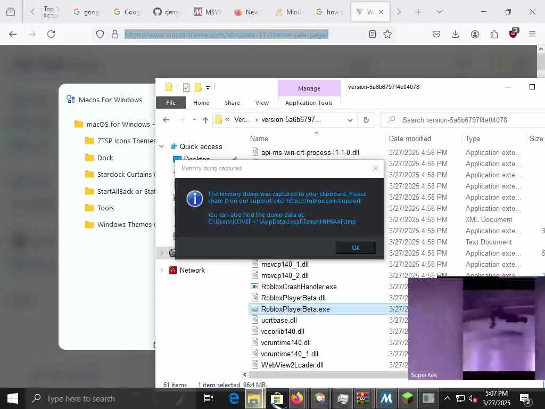Screen dimensions: 545x409
Task: Open Customize Quick Access Toolbar dropdown
Action: pos(208,88)
